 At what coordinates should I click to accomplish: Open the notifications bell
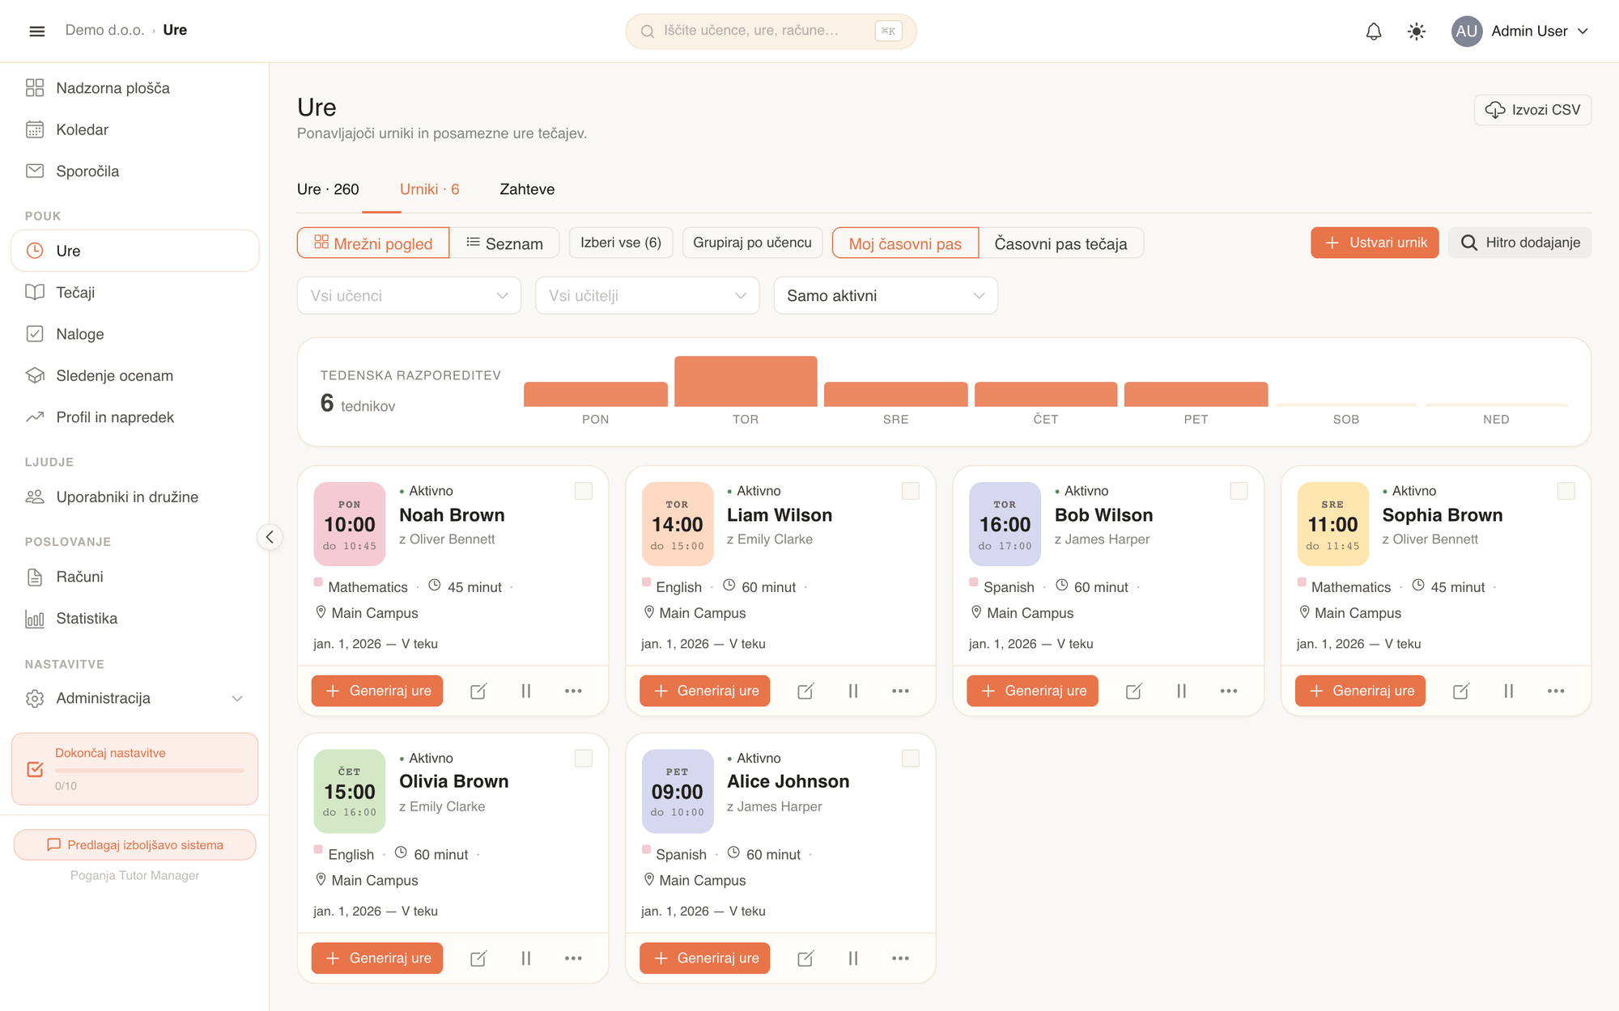pos(1374,32)
